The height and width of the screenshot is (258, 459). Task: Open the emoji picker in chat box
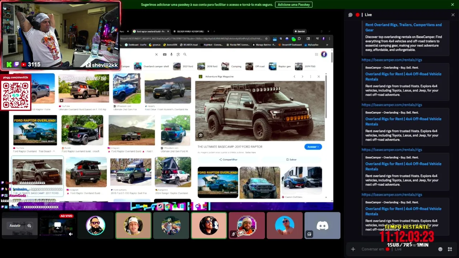click(440, 249)
